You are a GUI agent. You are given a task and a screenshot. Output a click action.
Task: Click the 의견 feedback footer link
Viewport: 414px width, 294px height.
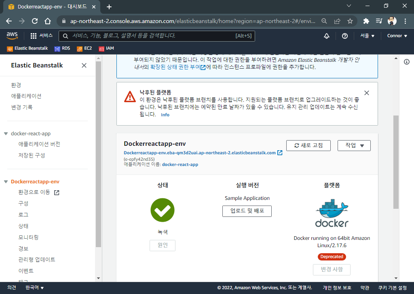[x=12, y=288]
